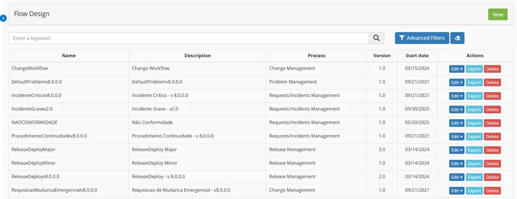
Task: Delete the NAOCONFORMIDADE flow
Action: click(492, 123)
